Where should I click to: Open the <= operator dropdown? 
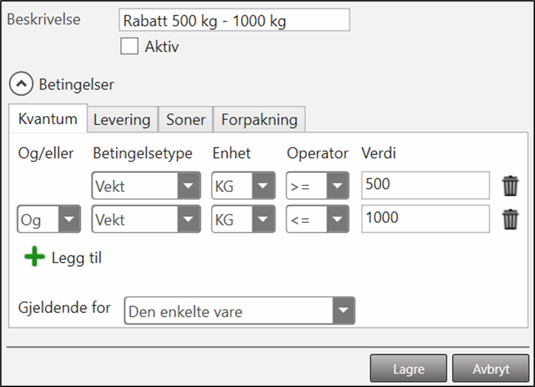click(x=318, y=220)
